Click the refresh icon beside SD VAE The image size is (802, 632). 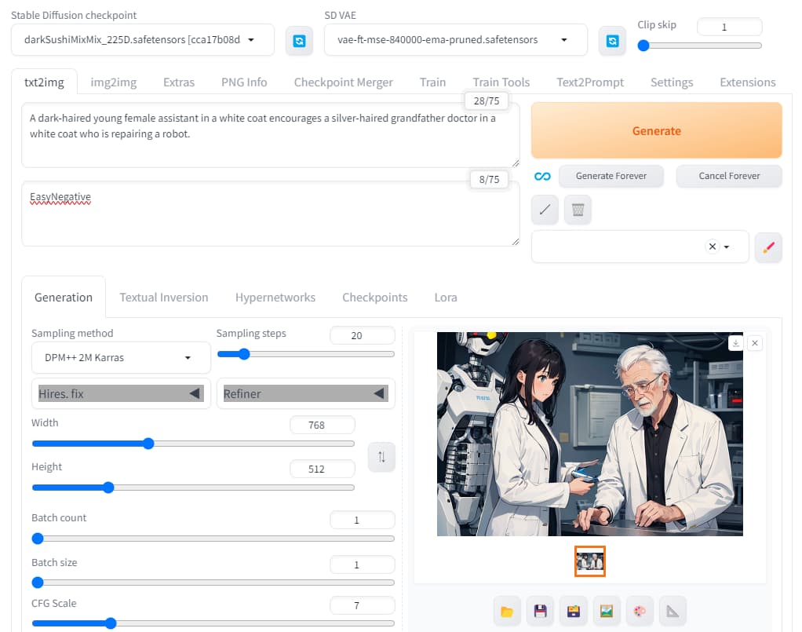click(x=612, y=41)
